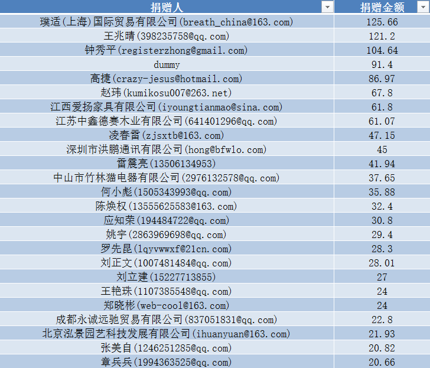This screenshot has width=430, height=368.
Task: Select the amount cell 27
Action: (382, 276)
